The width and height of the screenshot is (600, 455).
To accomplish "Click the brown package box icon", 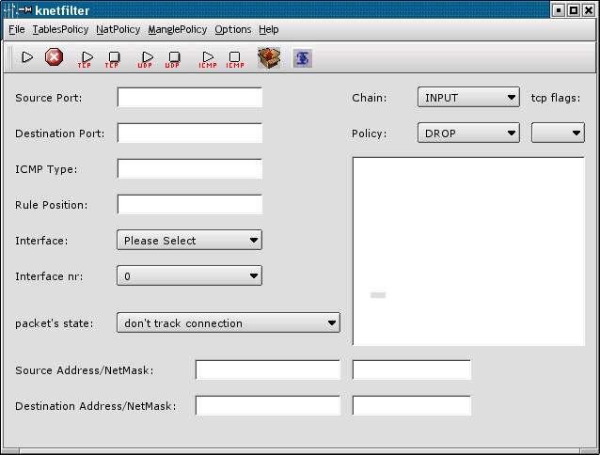I will (269, 58).
